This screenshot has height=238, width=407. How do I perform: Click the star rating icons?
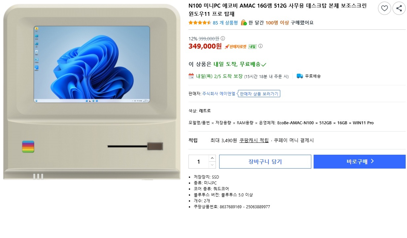200,22
